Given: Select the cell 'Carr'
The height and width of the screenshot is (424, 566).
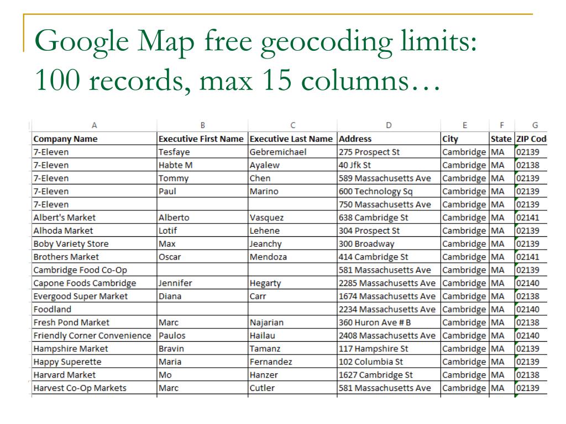Looking at the screenshot, I should click(293, 296).
